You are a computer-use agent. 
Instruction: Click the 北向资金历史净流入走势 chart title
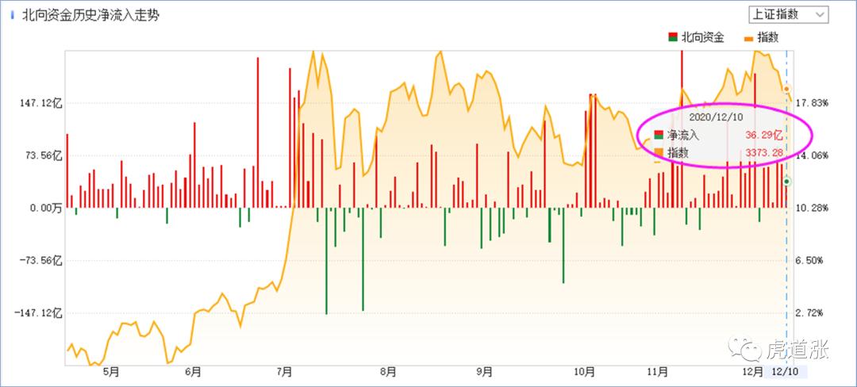click(x=90, y=15)
